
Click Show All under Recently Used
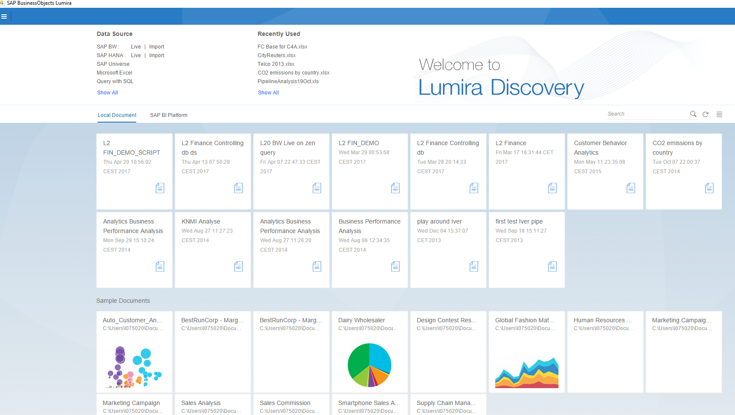click(268, 93)
